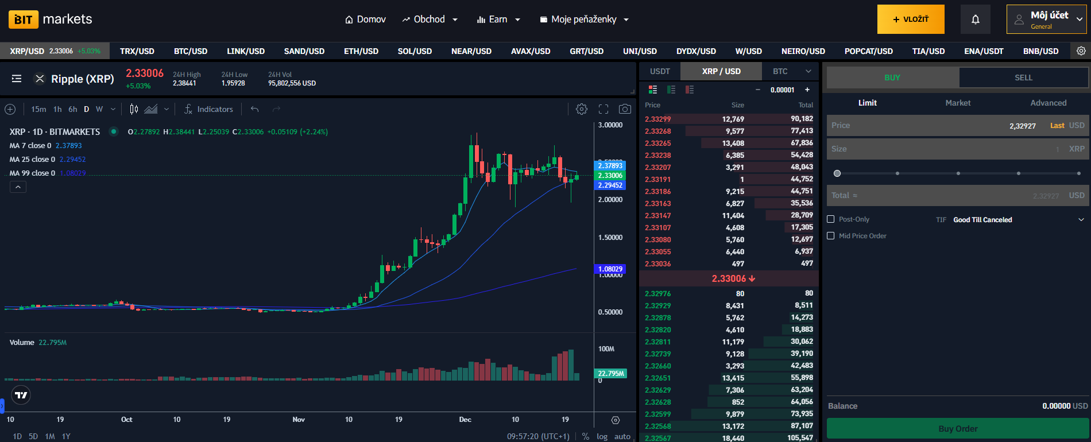Screen dimensions: 1091x442
Task: Open the widget bar side handle
Action: (x=2, y=406)
